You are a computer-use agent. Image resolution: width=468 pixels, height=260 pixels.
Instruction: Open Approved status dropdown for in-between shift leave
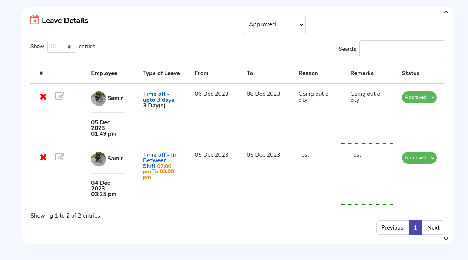pos(419,158)
